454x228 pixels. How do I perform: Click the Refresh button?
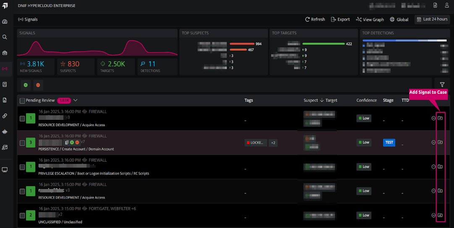click(x=315, y=19)
